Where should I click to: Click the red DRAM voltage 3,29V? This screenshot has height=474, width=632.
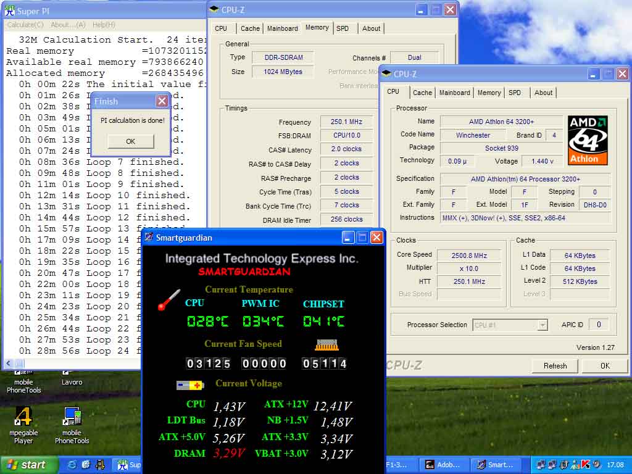pyautogui.click(x=229, y=454)
